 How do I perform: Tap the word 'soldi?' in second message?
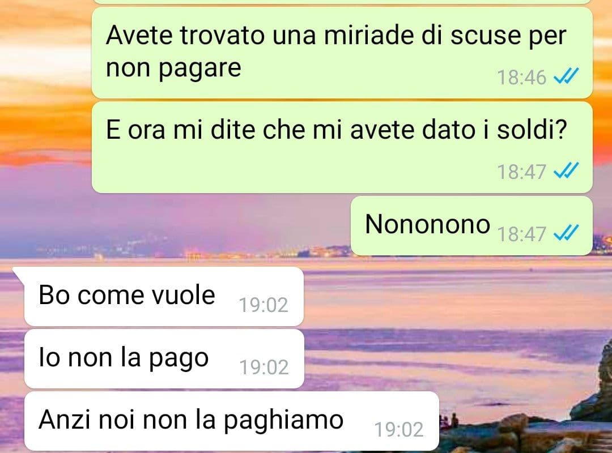[x=532, y=130]
